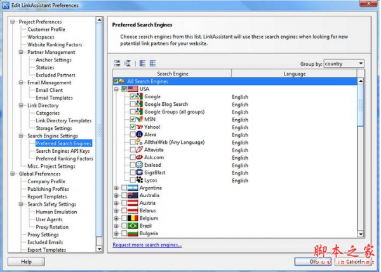Image resolution: width=381 pixels, height=272 pixels.
Task: Click the search engine list scroll-down arrow
Action: click(x=361, y=234)
